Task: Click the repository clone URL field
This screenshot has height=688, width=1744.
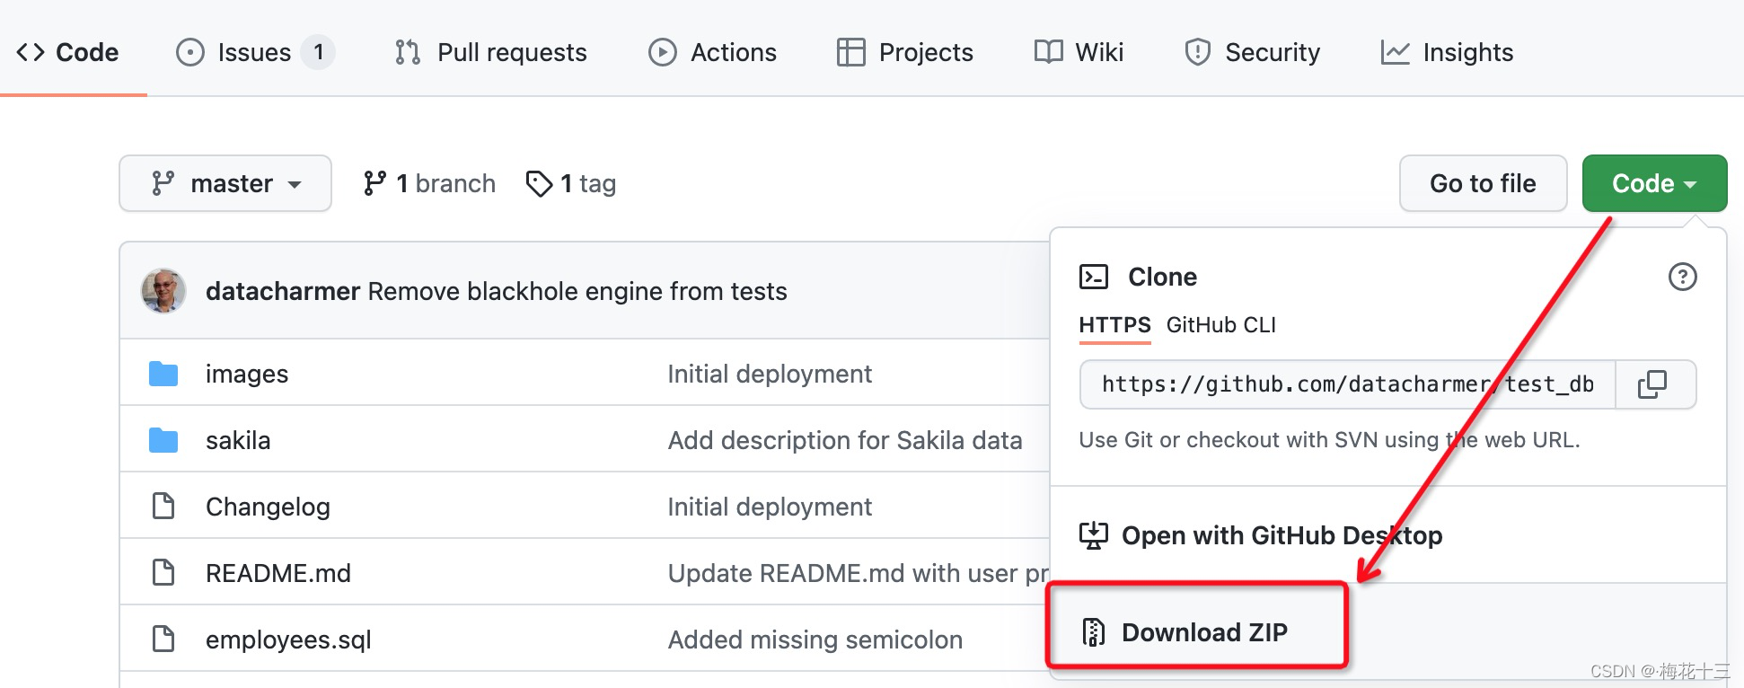Action: click(1347, 384)
